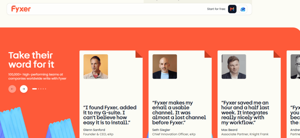Image resolution: width=300 pixels, height=138 pixels.
Task: Go to previous testimonial with left arrow
Action: click(12, 89)
